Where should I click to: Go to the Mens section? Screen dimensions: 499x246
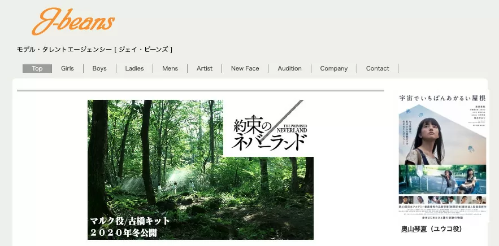coord(170,68)
